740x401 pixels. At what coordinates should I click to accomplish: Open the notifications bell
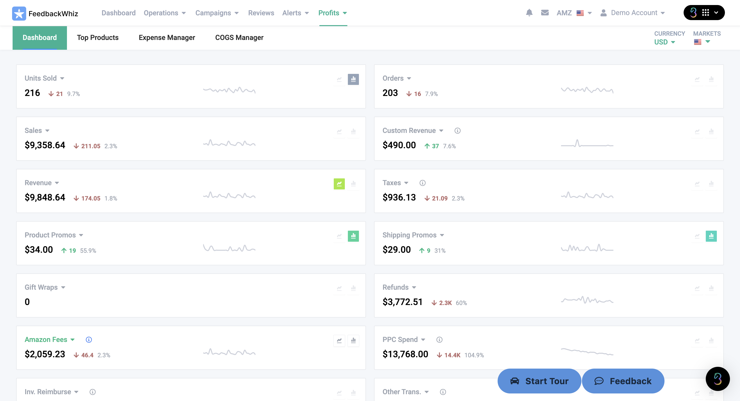pos(529,13)
